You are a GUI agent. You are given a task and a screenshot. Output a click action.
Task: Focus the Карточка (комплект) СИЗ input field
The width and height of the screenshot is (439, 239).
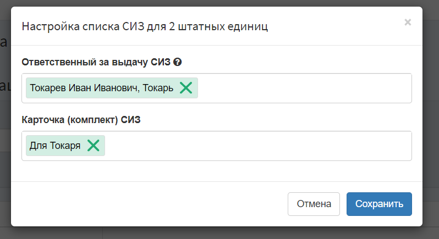pos(217,146)
